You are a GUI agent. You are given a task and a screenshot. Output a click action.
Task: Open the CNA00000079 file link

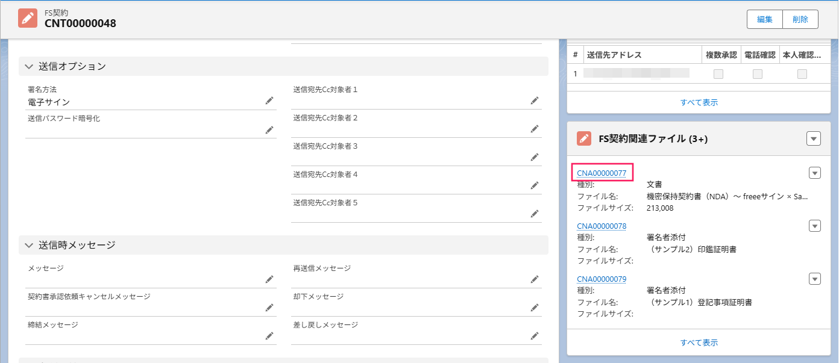[602, 279]
